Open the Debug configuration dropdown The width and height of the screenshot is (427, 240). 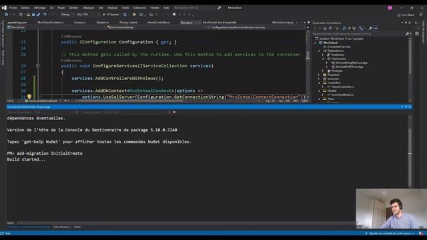[x=67, y=15]
